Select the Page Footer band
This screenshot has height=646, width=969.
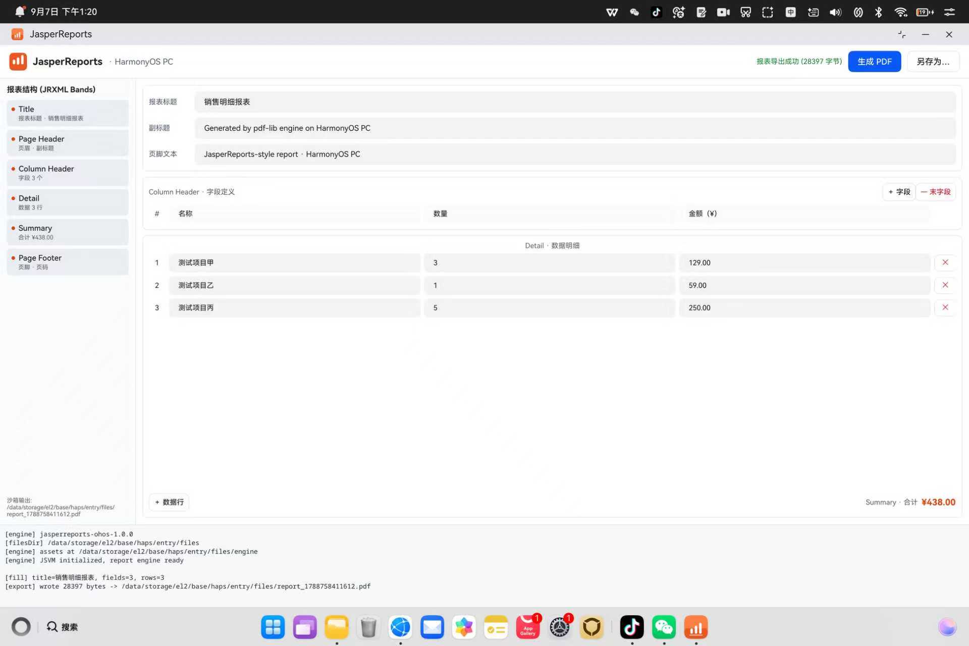tap(68, 262)
